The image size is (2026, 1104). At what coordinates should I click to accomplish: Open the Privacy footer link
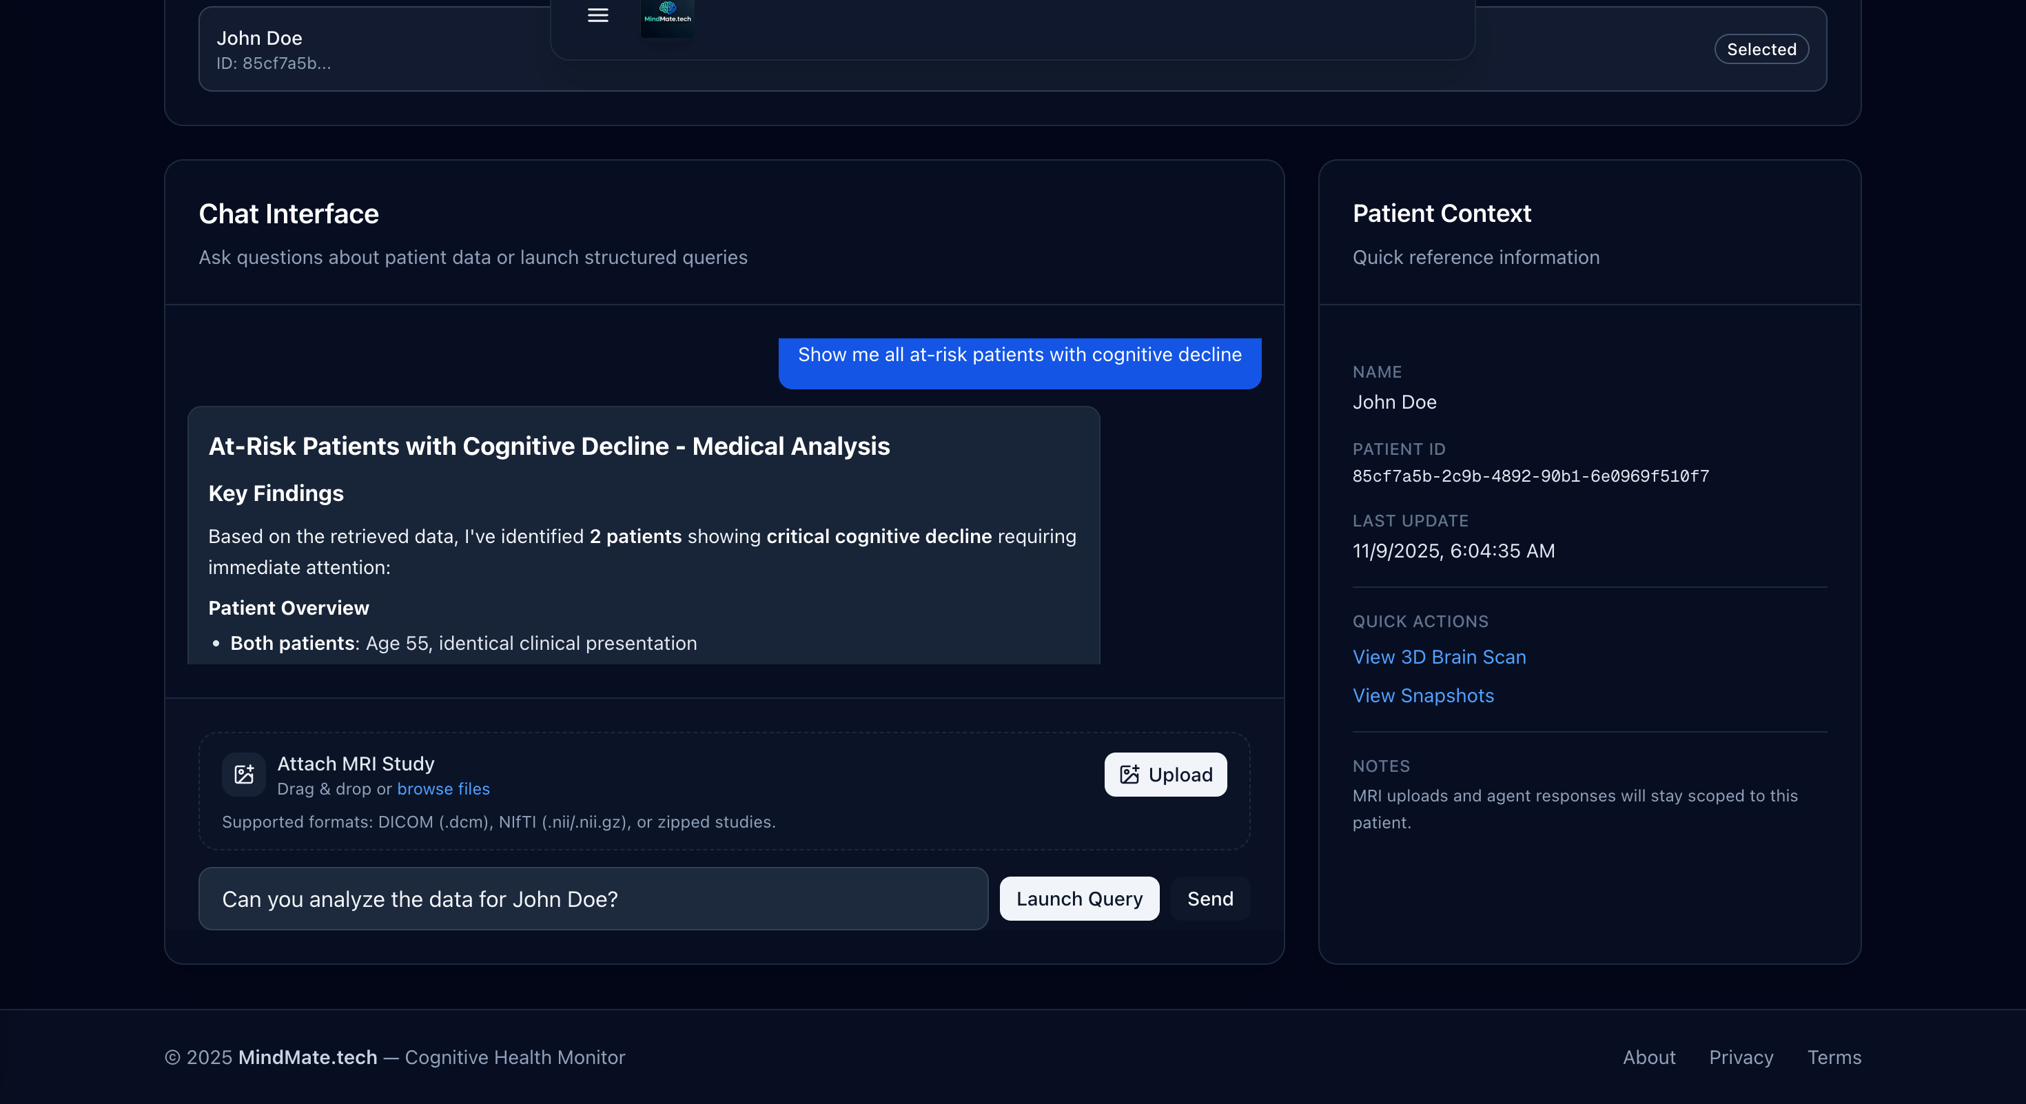[x=1741, y=1058]
